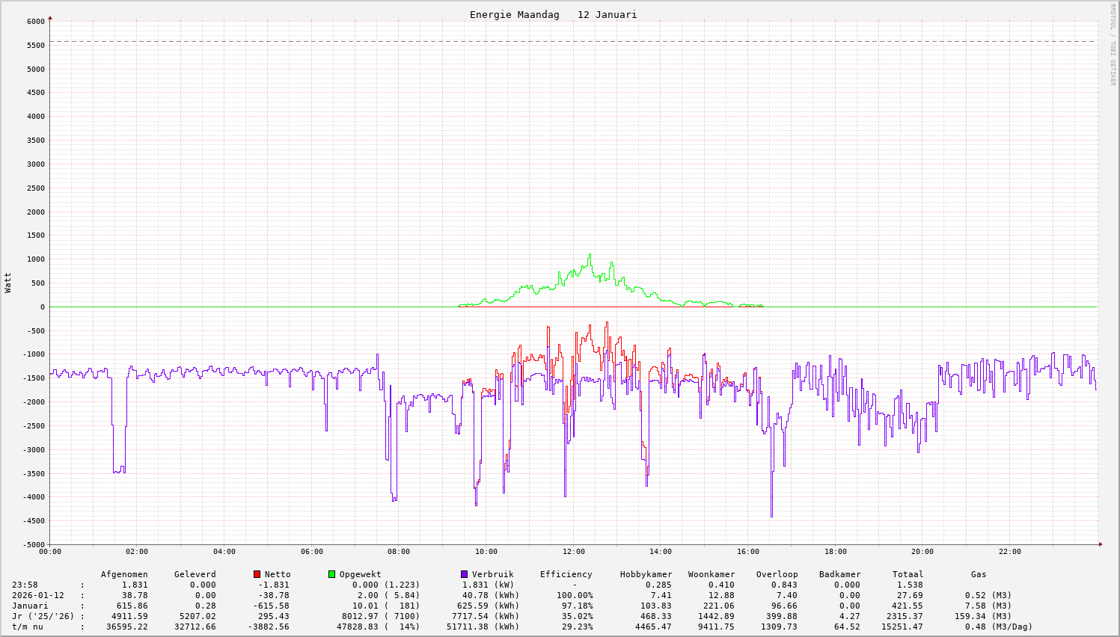Click the purple Verbruik legend swatch
Screen dimensions: 1120x637
(464, 574)
